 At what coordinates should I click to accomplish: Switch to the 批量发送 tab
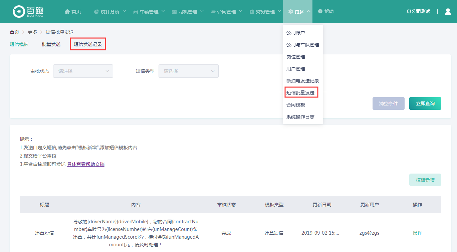point(51,44)
